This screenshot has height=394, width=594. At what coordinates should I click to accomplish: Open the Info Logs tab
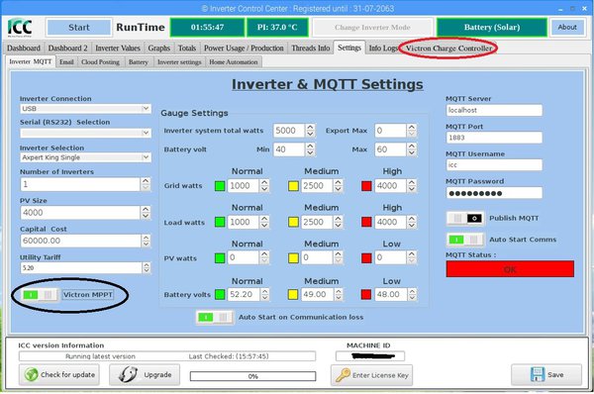[383, 49]
